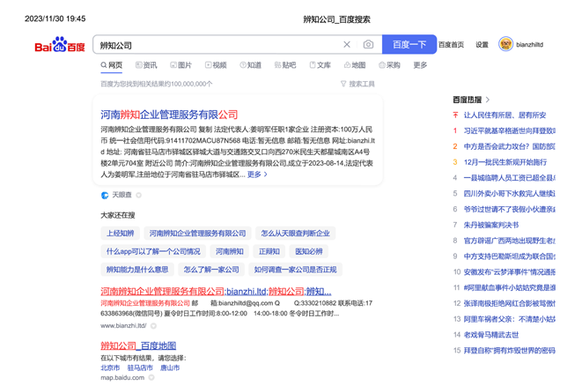Open hot topic 12月一批民生新规开始施行
This screenshot has width=582, height=386.
[x=505, y=162]
